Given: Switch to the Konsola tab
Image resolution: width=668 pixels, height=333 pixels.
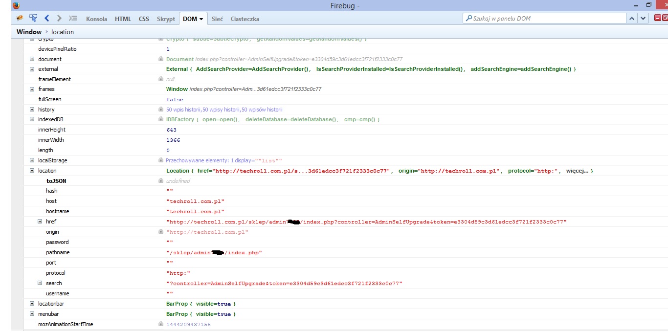Looking at the screenshot, I should point(96,19).
